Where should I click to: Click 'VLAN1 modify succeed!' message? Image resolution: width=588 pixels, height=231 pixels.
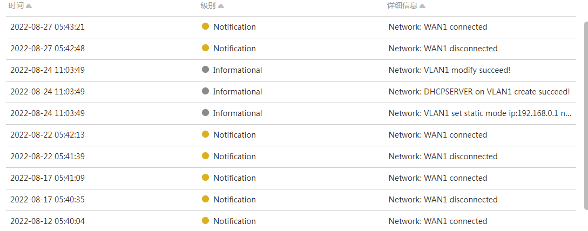449,70
